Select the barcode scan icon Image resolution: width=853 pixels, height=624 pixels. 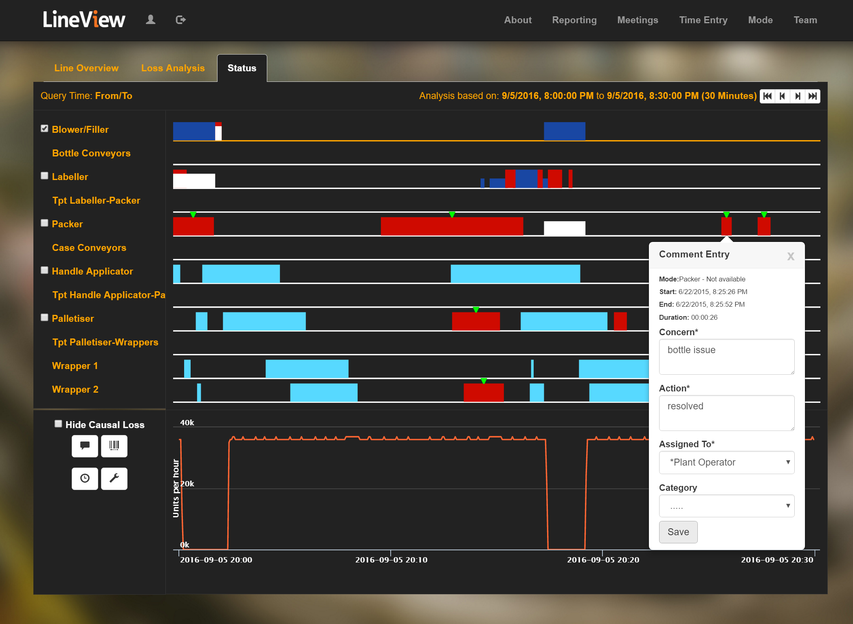pos(114,446)
